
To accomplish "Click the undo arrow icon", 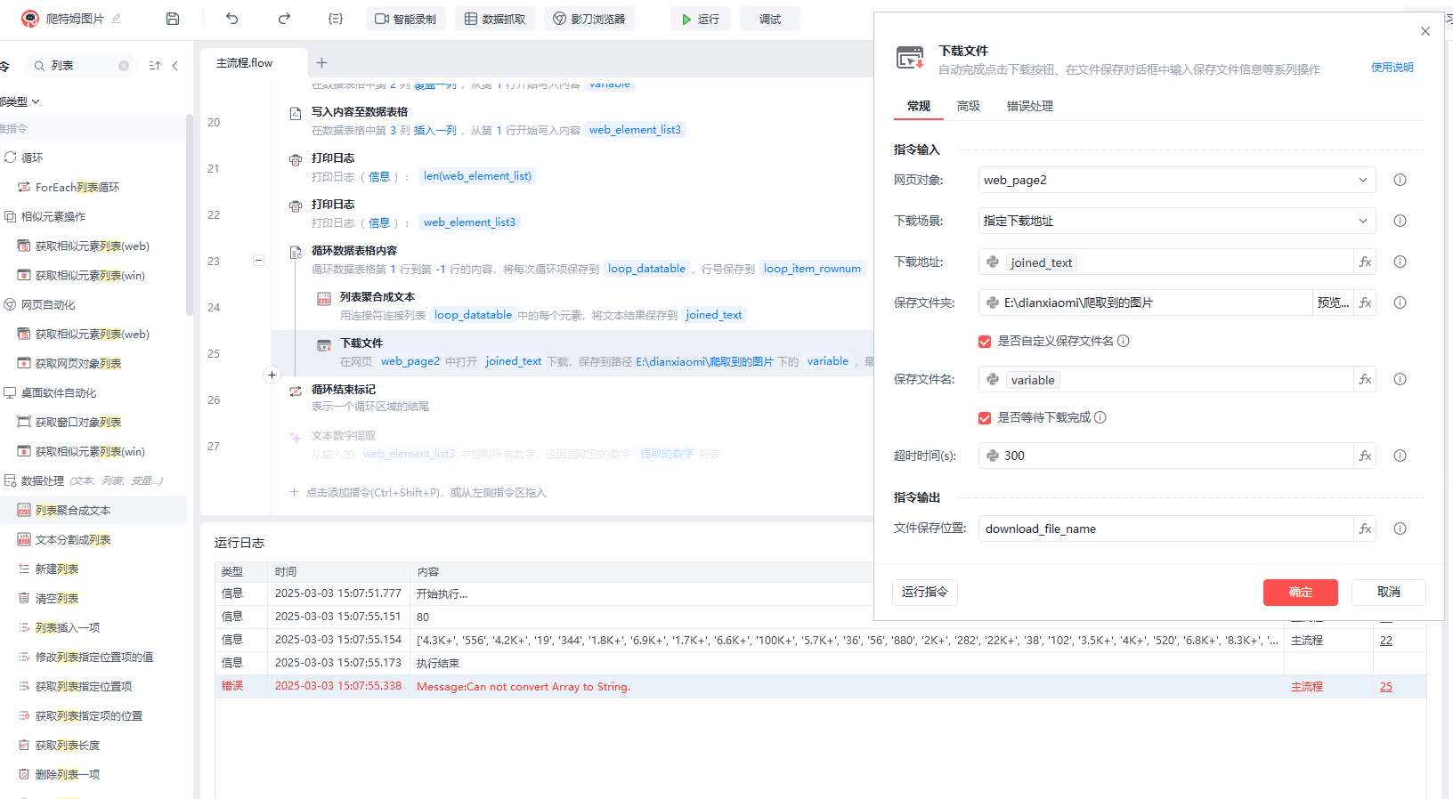I will click(232, 19).
